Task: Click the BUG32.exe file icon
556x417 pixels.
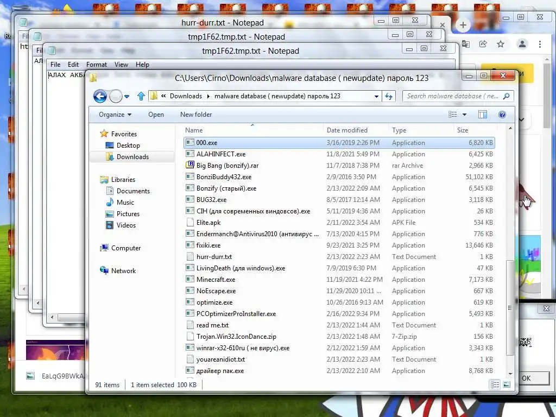Action: [190, 200]
